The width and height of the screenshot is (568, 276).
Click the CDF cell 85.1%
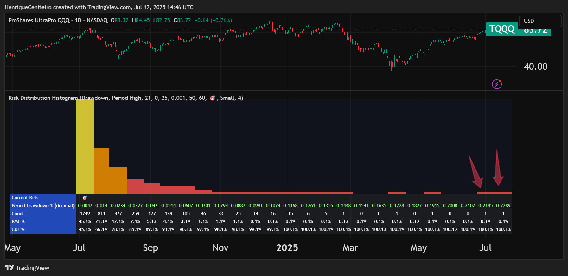135,229
